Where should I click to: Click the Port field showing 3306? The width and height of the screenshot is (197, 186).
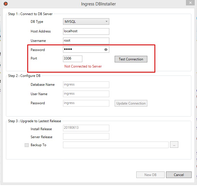(x=73, y=59)
